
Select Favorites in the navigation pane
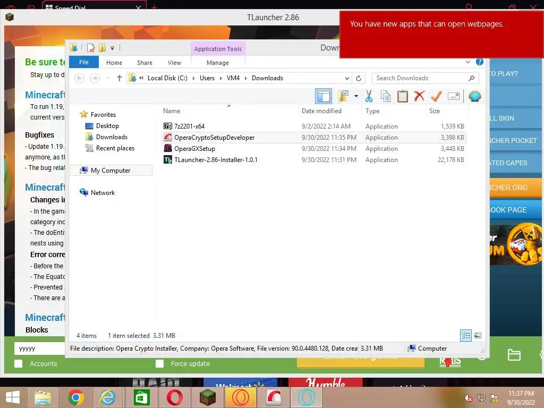(103, 115)
